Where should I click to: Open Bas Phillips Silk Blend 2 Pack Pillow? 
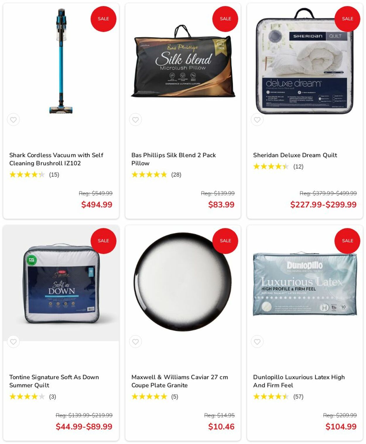pos(174,159)
